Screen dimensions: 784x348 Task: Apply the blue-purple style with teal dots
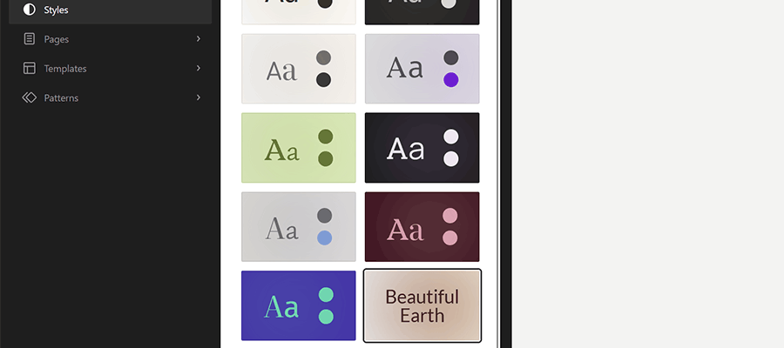[x=299, y=306]
